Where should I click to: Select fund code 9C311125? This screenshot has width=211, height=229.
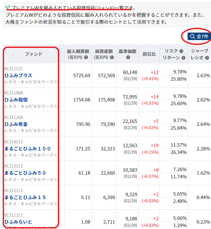pos(13,69)
